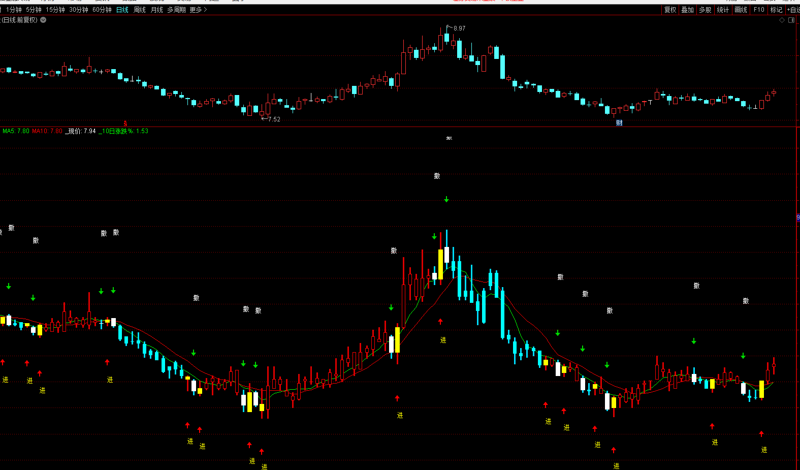Click the 叠加 overlay button
800x470 pixels.
(687, 10)
